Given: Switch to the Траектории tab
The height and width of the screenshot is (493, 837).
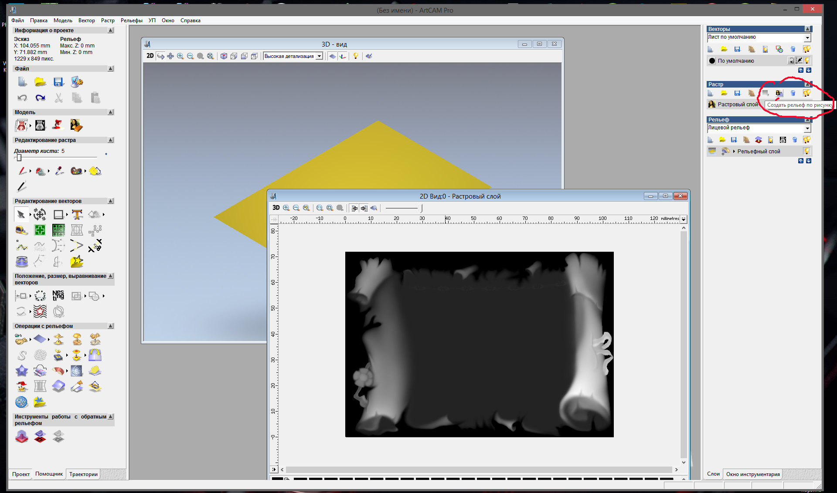Looking at the screenshot, I should 83,474.
